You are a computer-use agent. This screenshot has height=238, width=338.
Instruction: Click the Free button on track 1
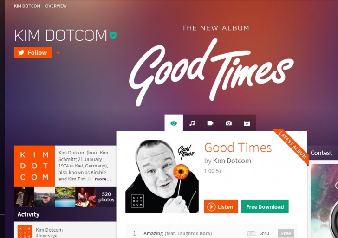coord(286,233)
